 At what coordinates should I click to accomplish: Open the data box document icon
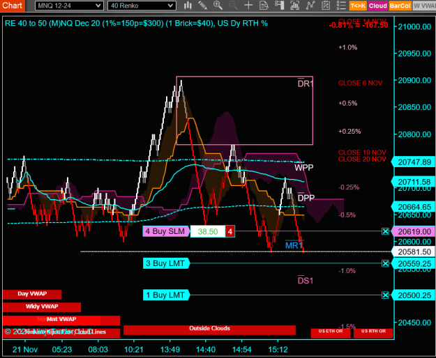pyautogui.click(x=264, y=6)
